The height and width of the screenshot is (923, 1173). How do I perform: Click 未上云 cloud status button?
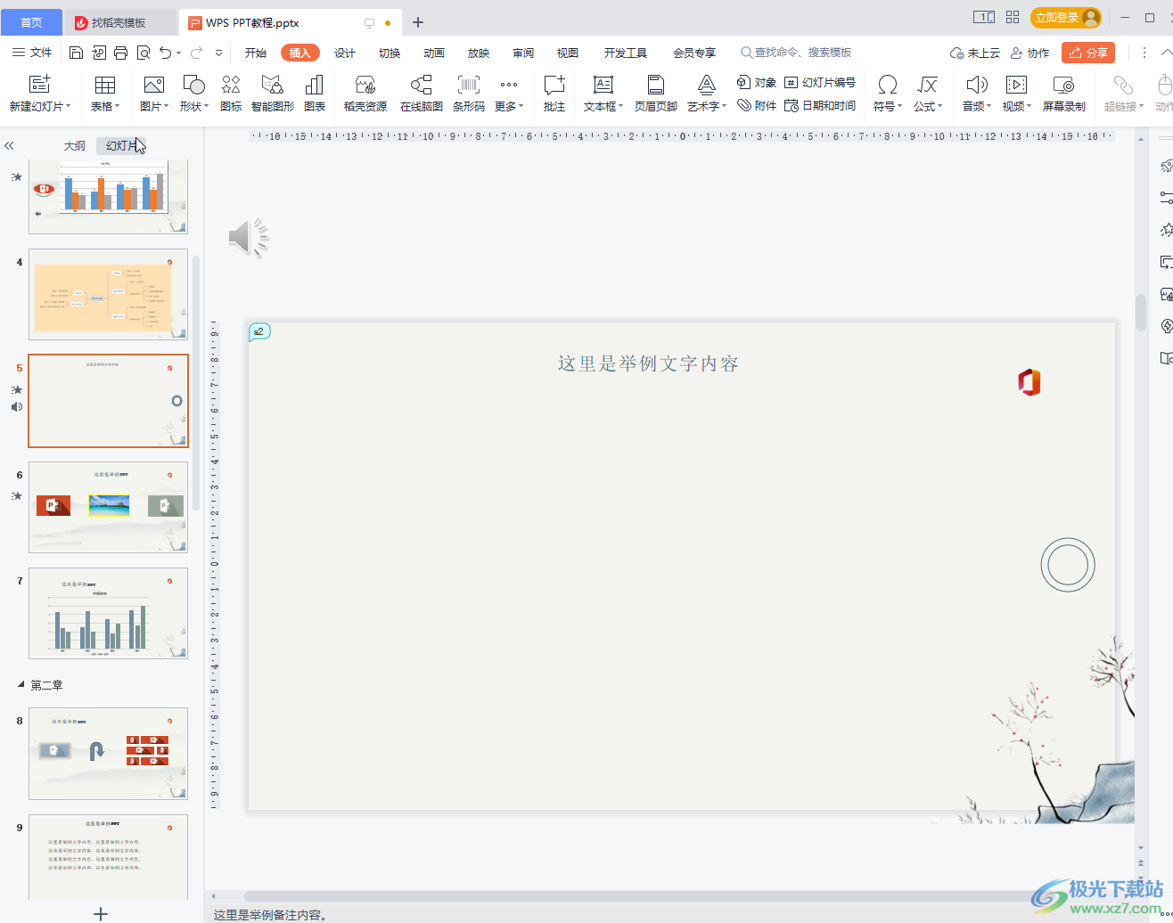pos(975,53)
